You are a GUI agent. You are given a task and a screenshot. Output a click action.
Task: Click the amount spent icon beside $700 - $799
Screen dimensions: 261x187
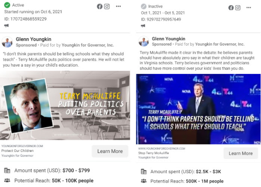7,171
